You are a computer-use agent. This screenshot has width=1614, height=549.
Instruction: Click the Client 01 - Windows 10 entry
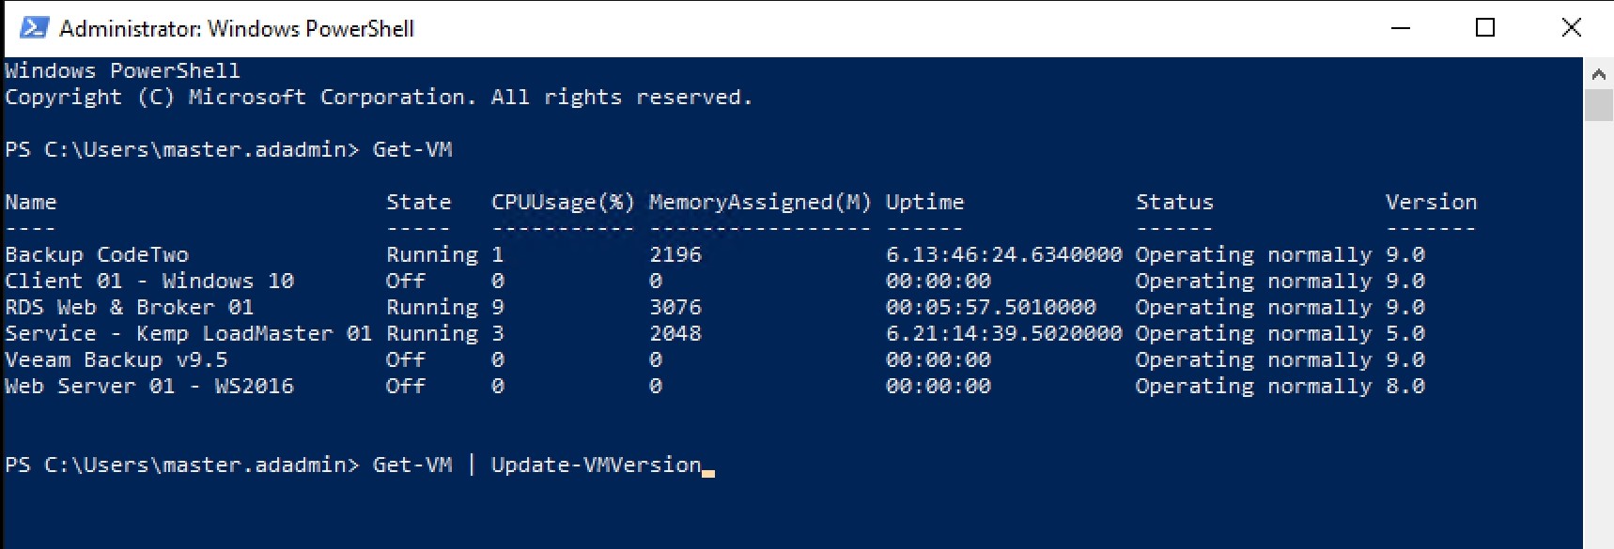pyautogui.click(x=149, y=281)
